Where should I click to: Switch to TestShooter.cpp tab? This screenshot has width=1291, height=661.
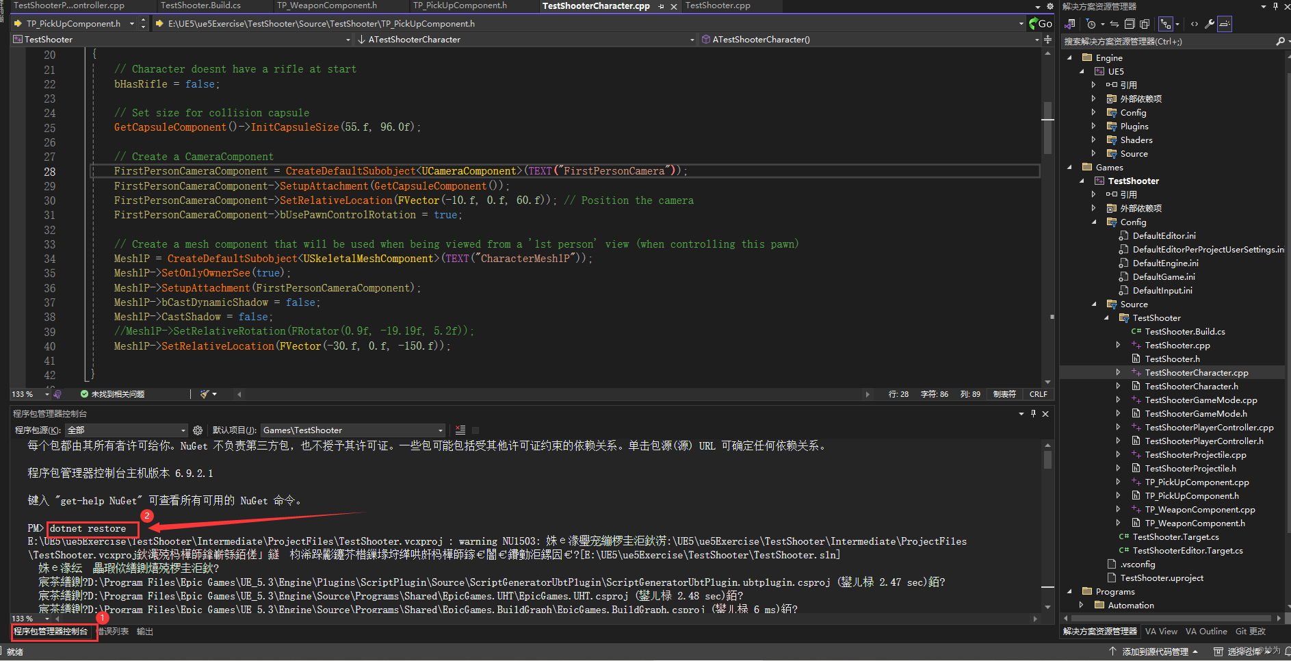click(x=718, y=5)
